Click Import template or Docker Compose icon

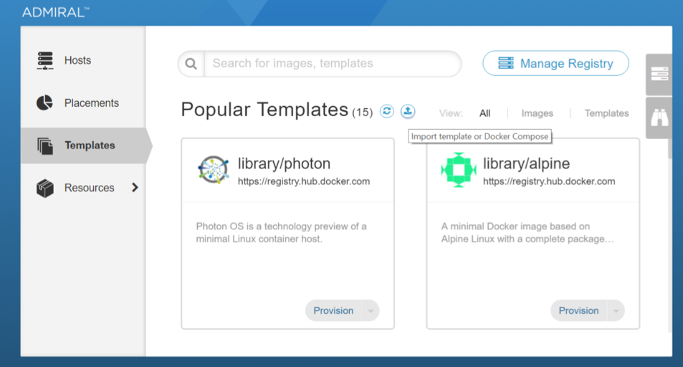[x=408, y=111]
